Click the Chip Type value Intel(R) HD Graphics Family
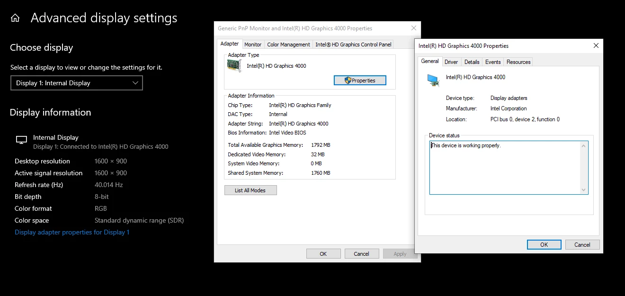625x296 pixels. pos(300,105)
